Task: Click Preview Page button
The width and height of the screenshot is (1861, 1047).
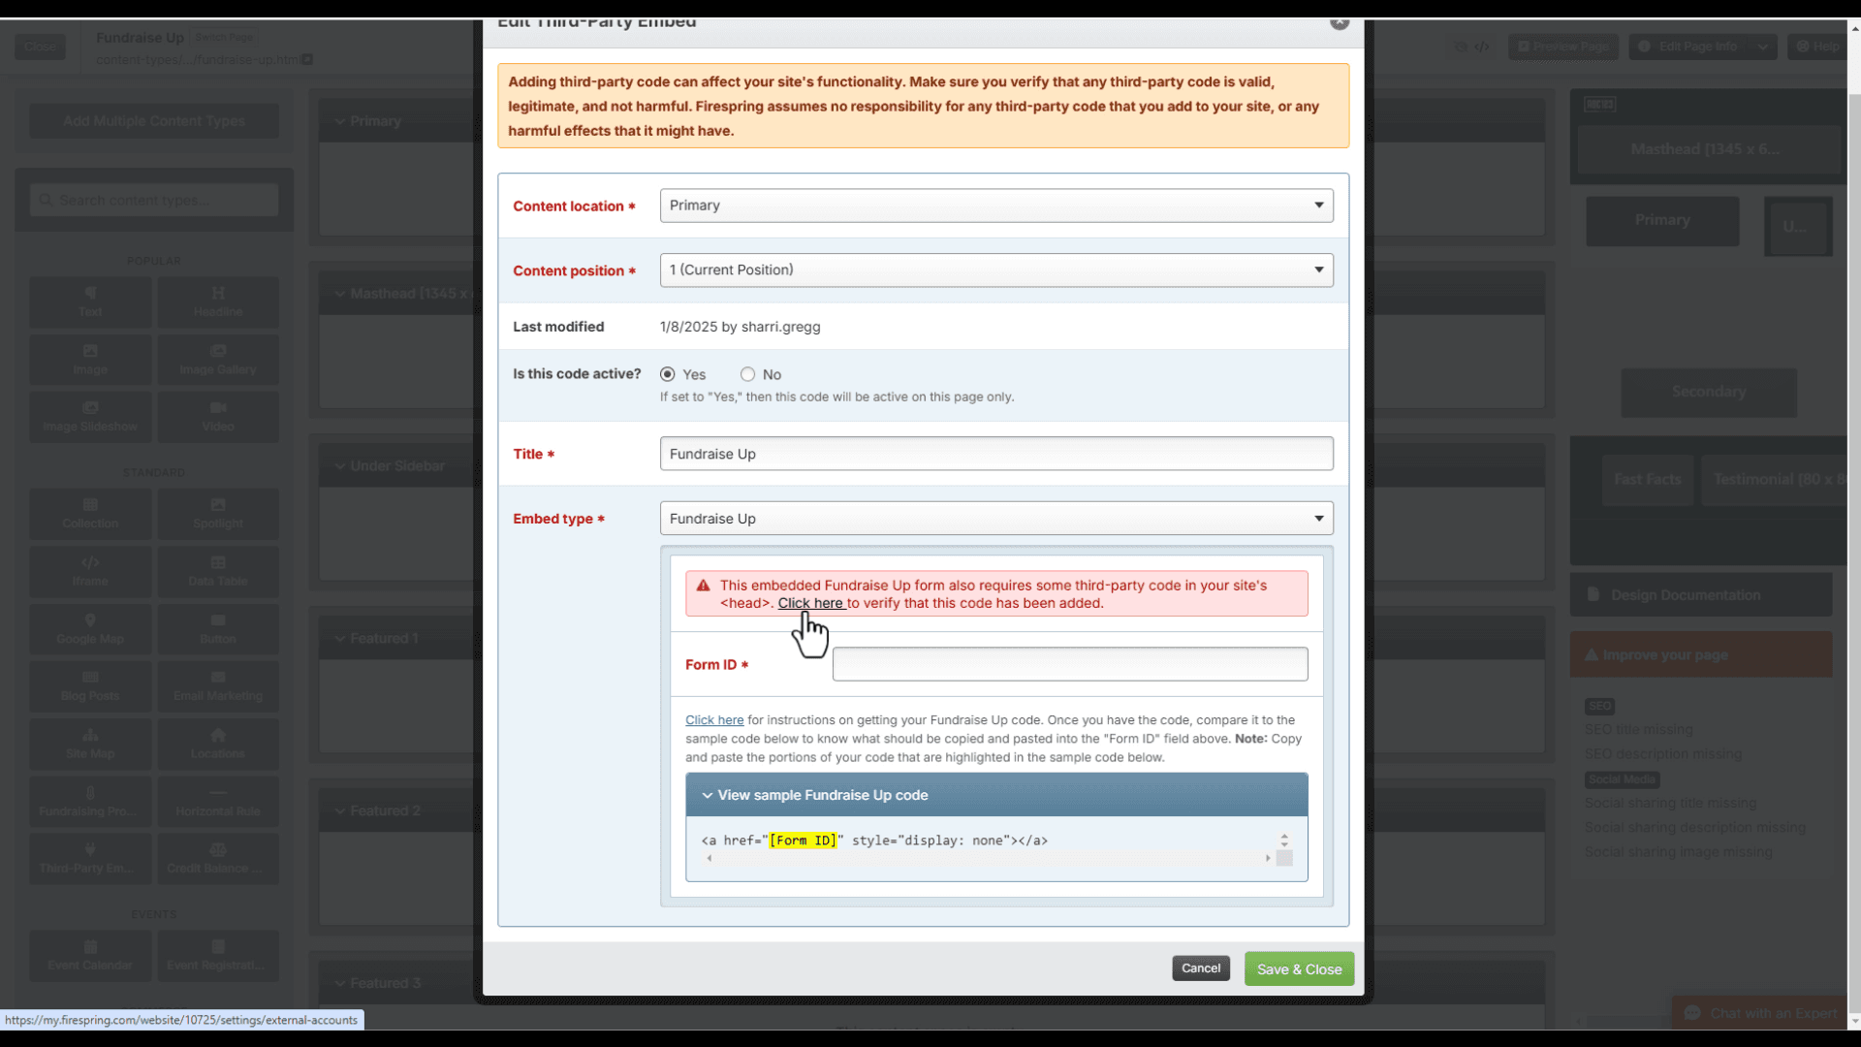Action: (x=1562, y=47)
